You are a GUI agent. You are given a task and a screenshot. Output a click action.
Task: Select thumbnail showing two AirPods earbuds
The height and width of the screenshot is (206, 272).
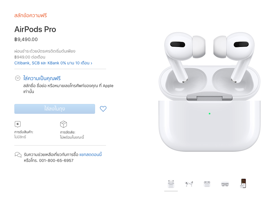point(189,184)
